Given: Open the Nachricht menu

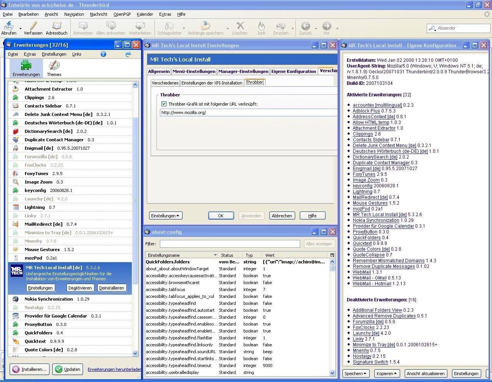Looking at the screenshot, I should (x=98, y=14).
